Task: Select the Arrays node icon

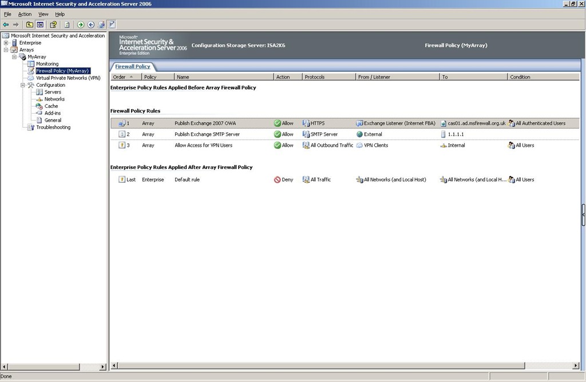Action: coord(14,50)
